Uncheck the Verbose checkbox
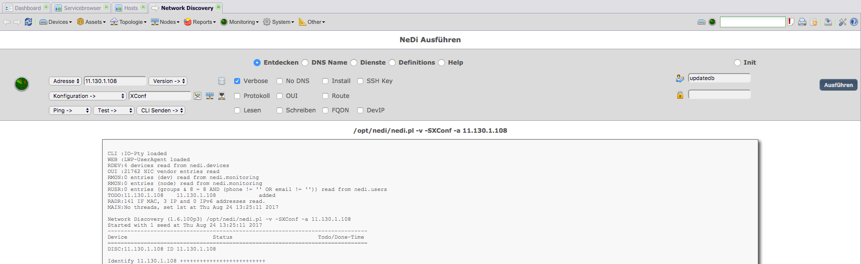This screenshot has width=861, height=264. (x=237, y=81)
